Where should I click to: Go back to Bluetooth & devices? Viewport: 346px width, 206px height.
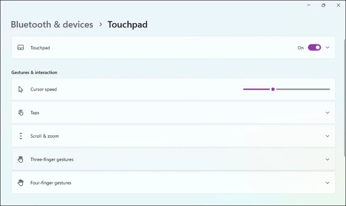[52, 25]
